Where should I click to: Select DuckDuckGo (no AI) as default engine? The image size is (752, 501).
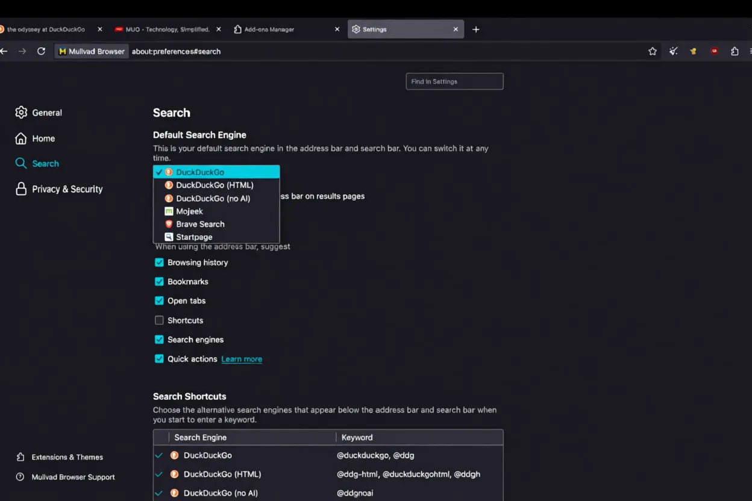216,198
